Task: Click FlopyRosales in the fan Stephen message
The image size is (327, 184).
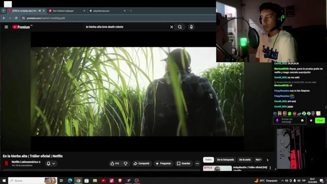Action: click(x=282, y=91)
